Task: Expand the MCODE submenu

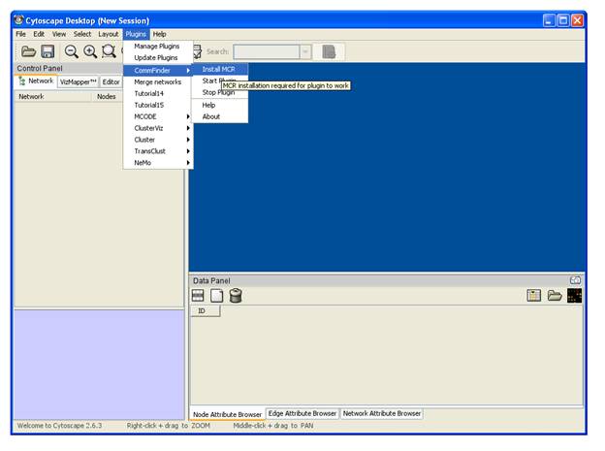Action: tap(158, 116)
